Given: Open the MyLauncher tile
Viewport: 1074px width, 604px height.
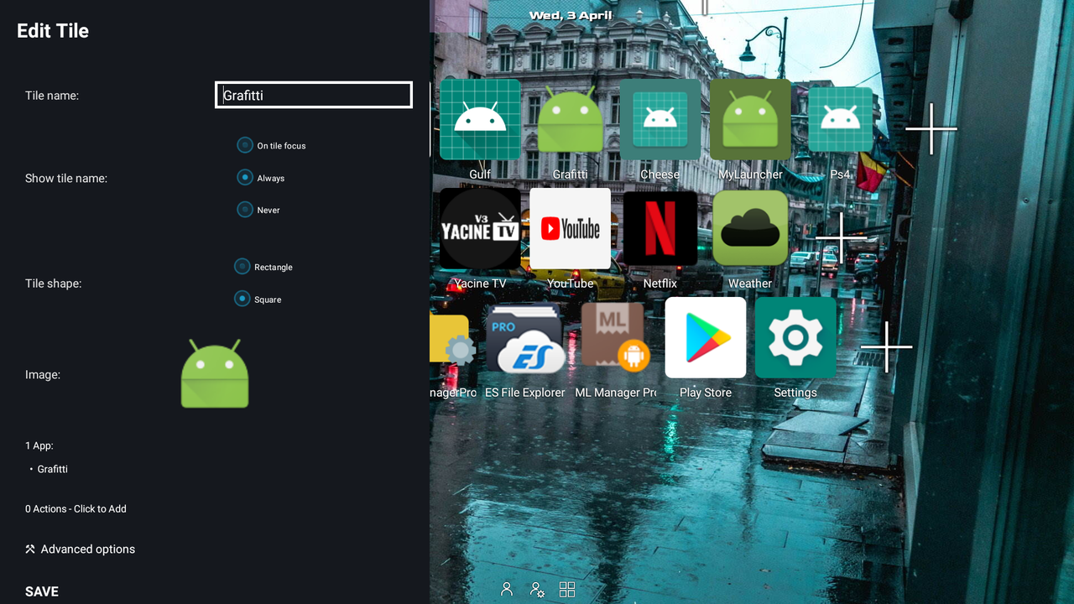Looking at the screenshot, I should point(750,119).
